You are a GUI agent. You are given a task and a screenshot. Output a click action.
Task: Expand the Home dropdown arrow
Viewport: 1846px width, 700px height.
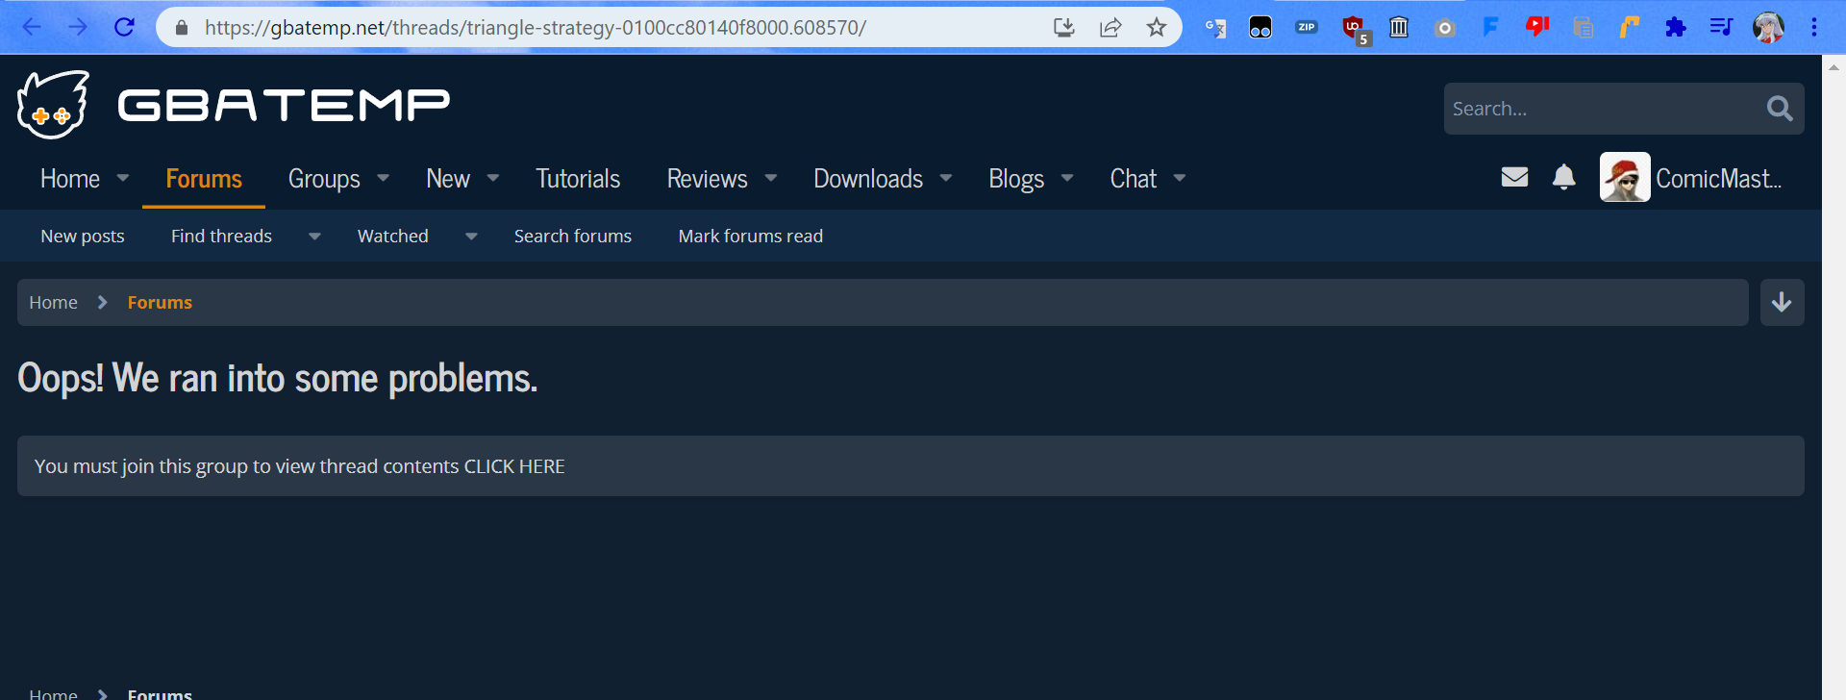(x=123, y=178)
